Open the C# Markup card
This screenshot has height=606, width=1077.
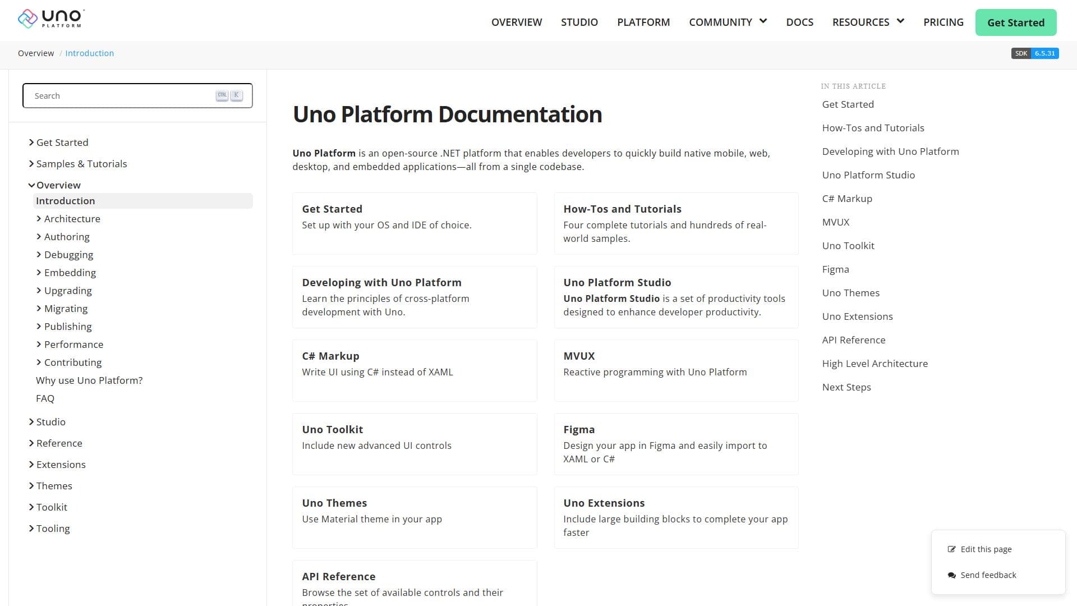click(x=415, y=370)
